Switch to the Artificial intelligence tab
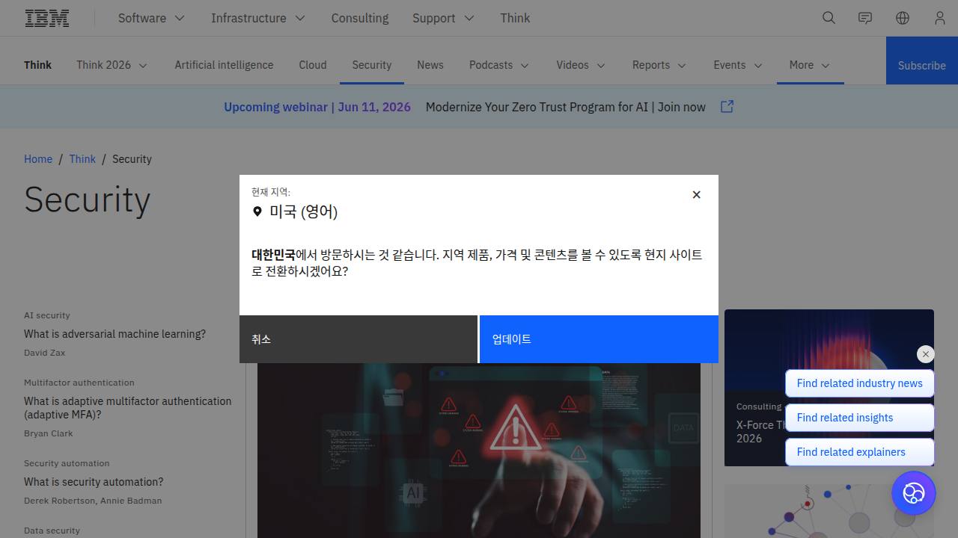The height and width of the screenshot is (538, 958). (224, 65)
